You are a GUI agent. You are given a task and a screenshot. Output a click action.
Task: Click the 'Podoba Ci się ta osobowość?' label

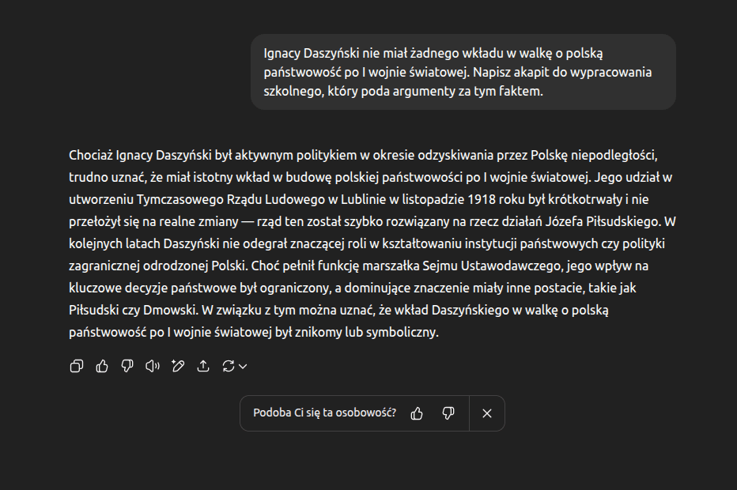[x=324, y=413]
